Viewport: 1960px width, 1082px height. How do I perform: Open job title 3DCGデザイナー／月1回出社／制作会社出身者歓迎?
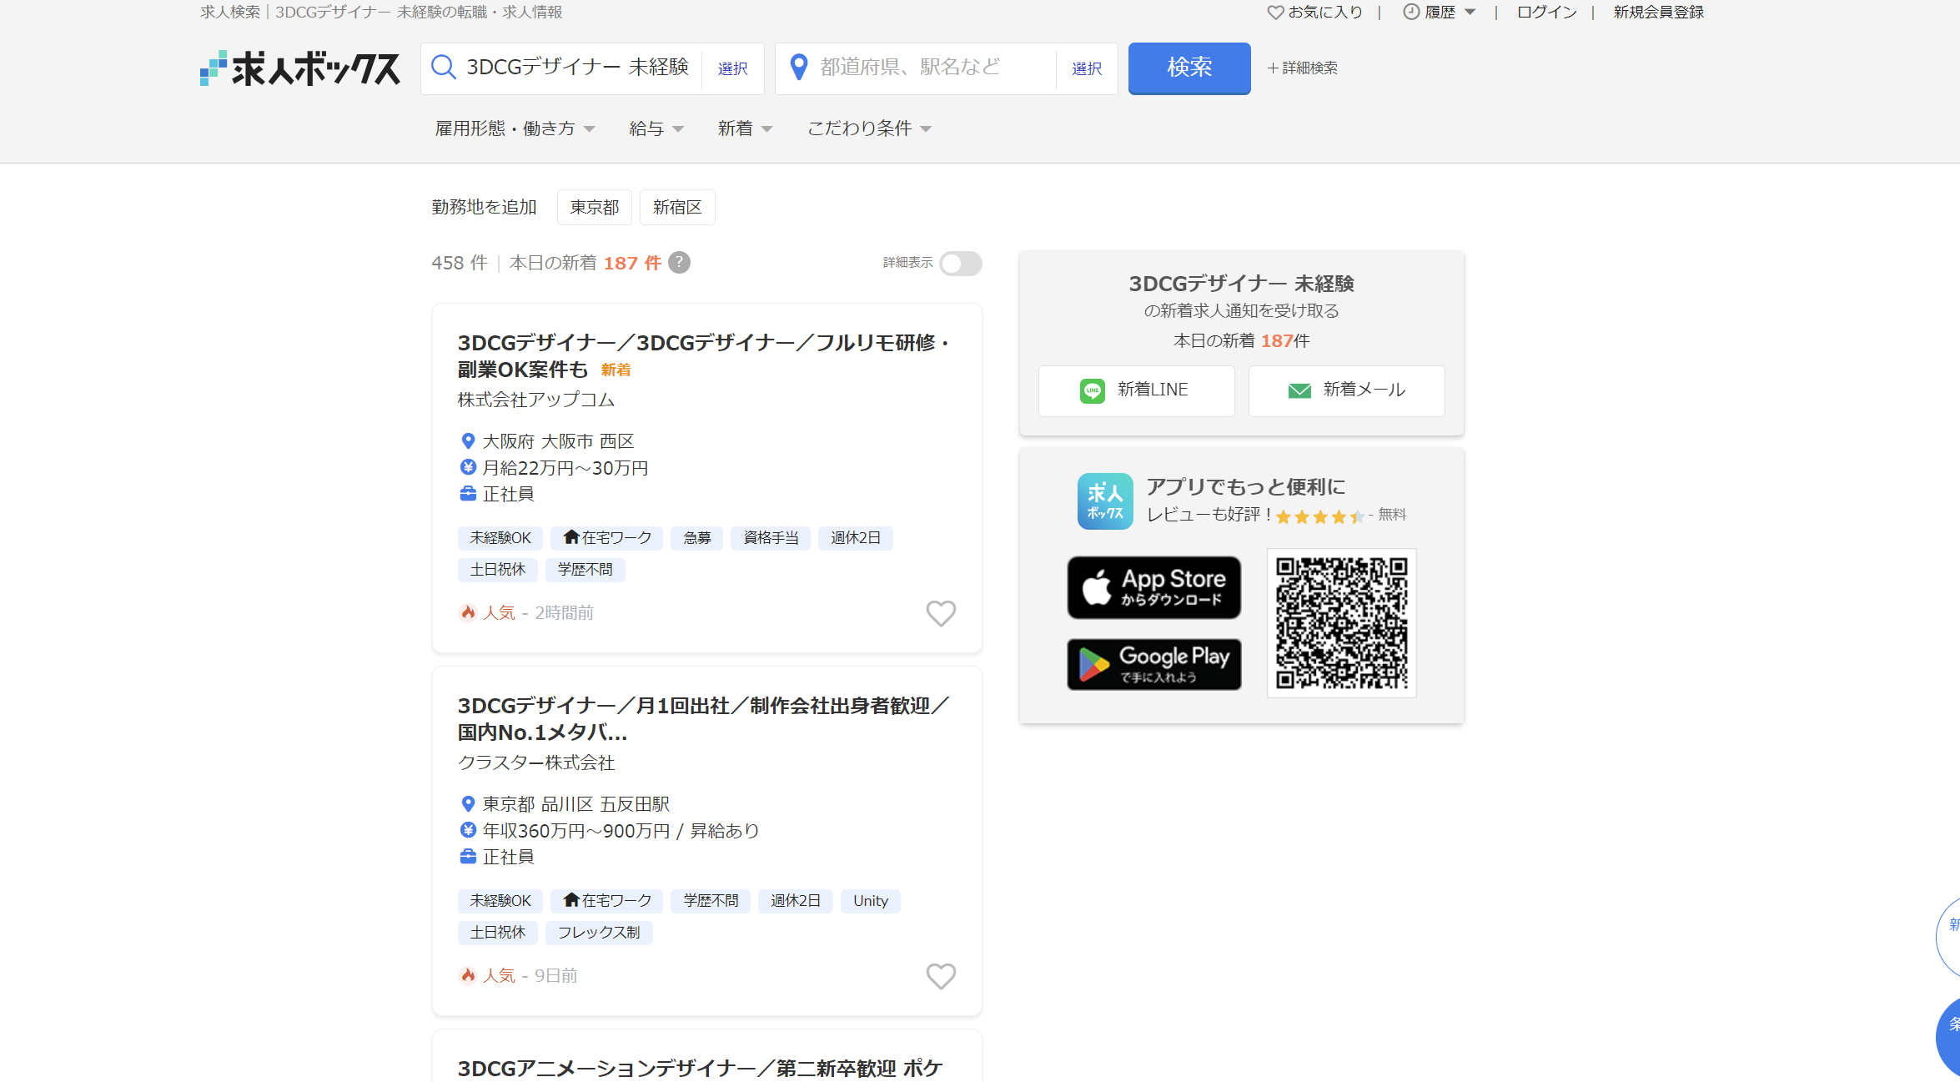click(x=702, y=719)
